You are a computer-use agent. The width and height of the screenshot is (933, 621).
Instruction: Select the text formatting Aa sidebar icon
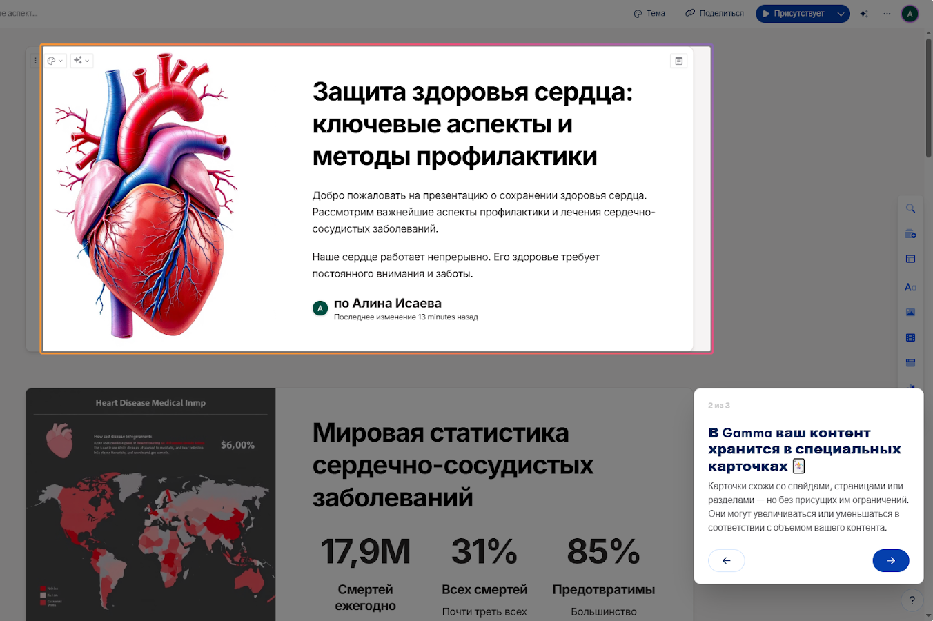910,286
